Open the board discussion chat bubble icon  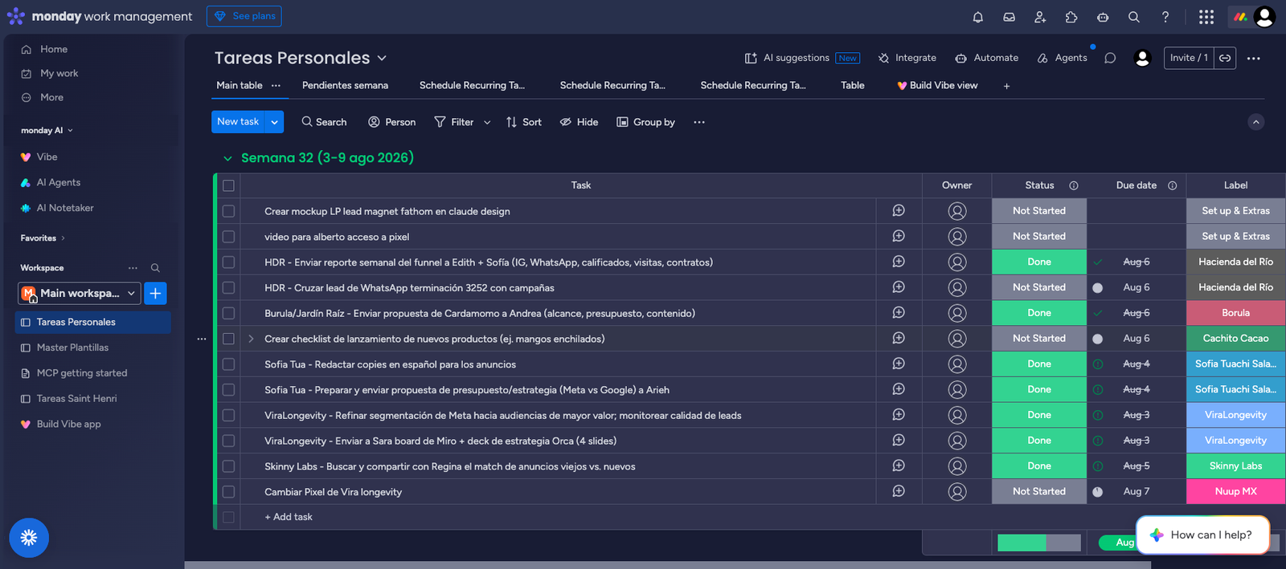tap(1110, 58)
